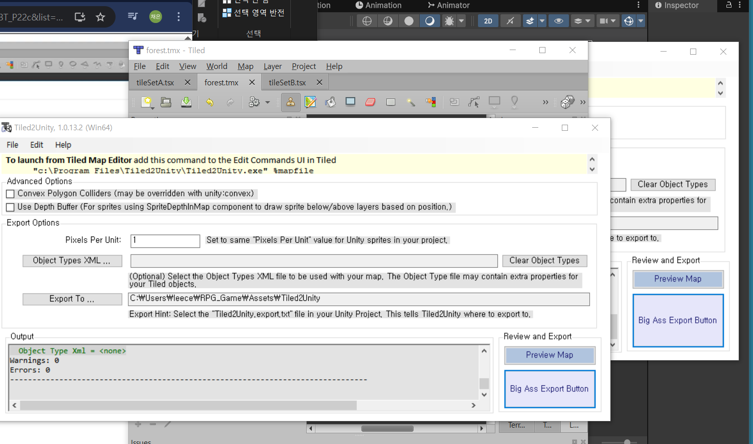Switch to the tileSetB.tsx tab
753x444 pixels.
point(287,82)
